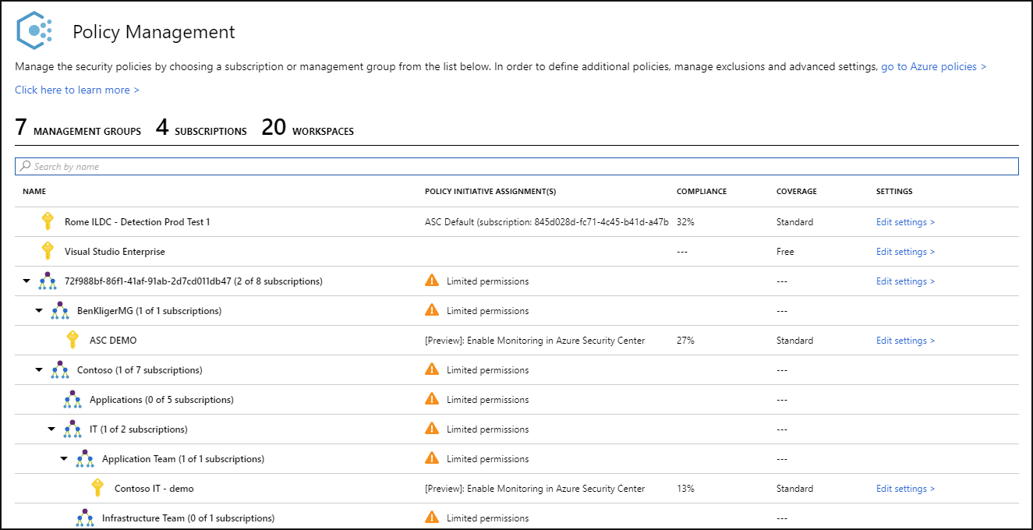Select the Visual Studio Enterprise name

click(115, 252)
